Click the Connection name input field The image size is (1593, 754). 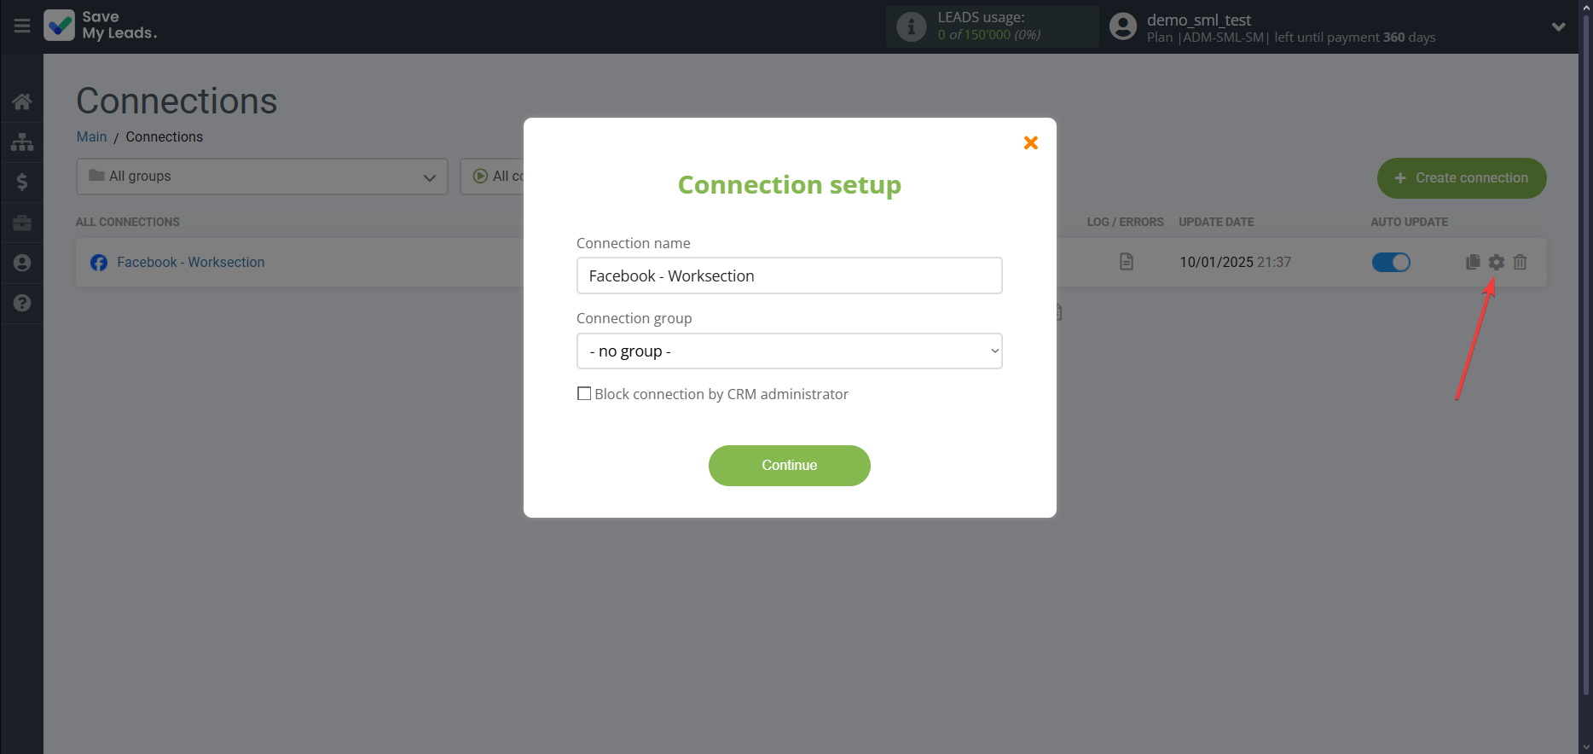pyautogui.click(x=789, y=275)
